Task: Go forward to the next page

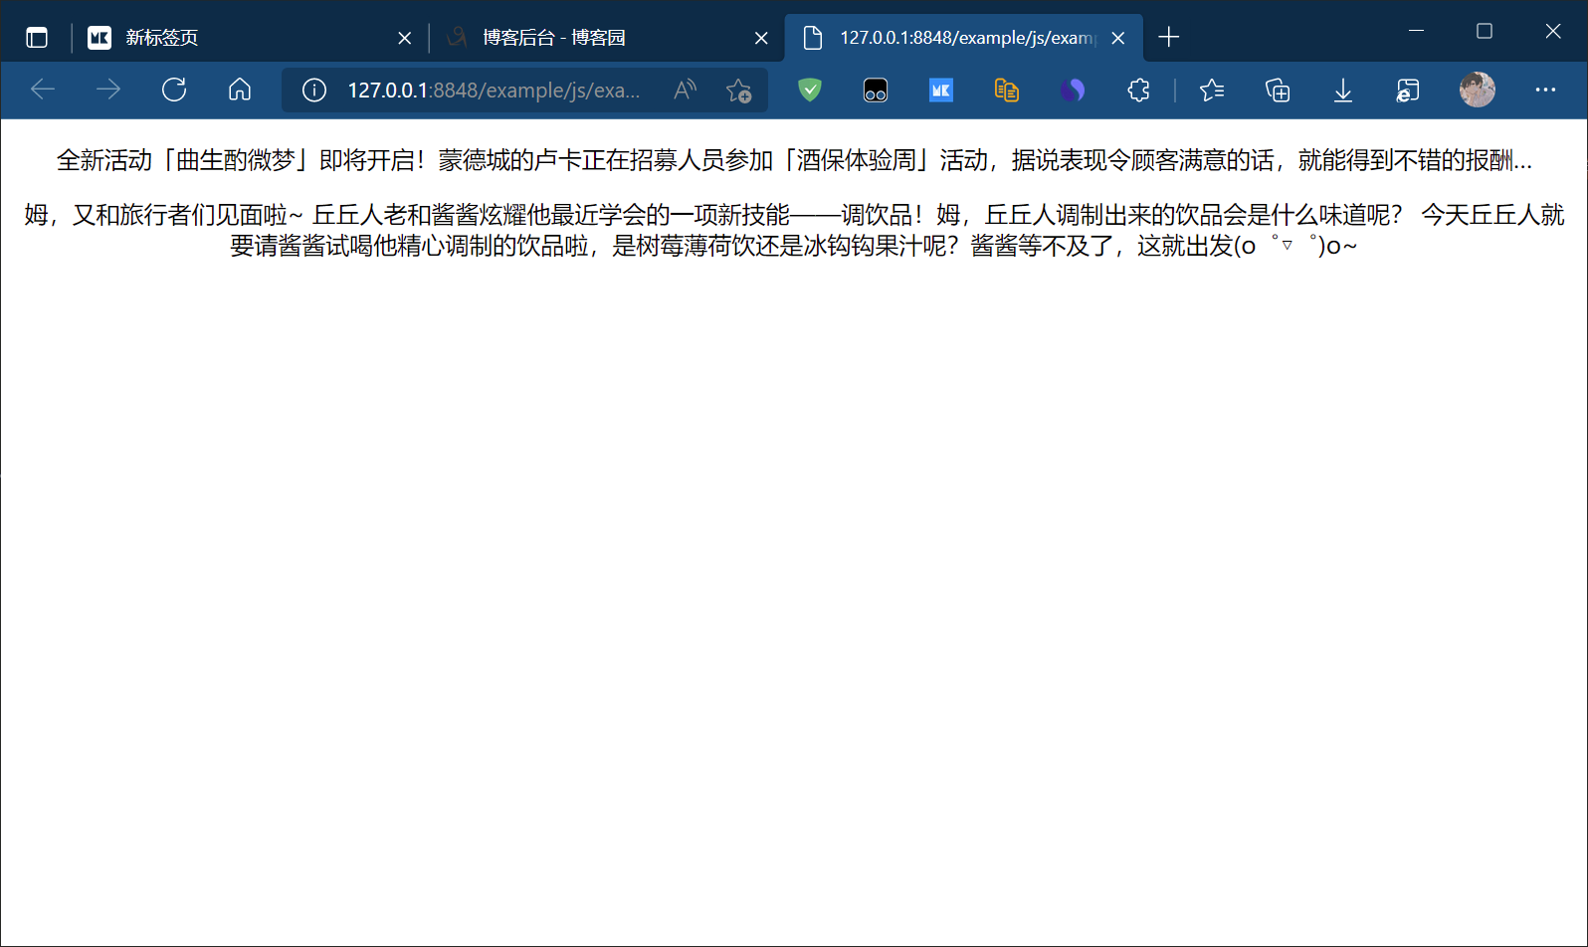Action: tap(108, 91)
